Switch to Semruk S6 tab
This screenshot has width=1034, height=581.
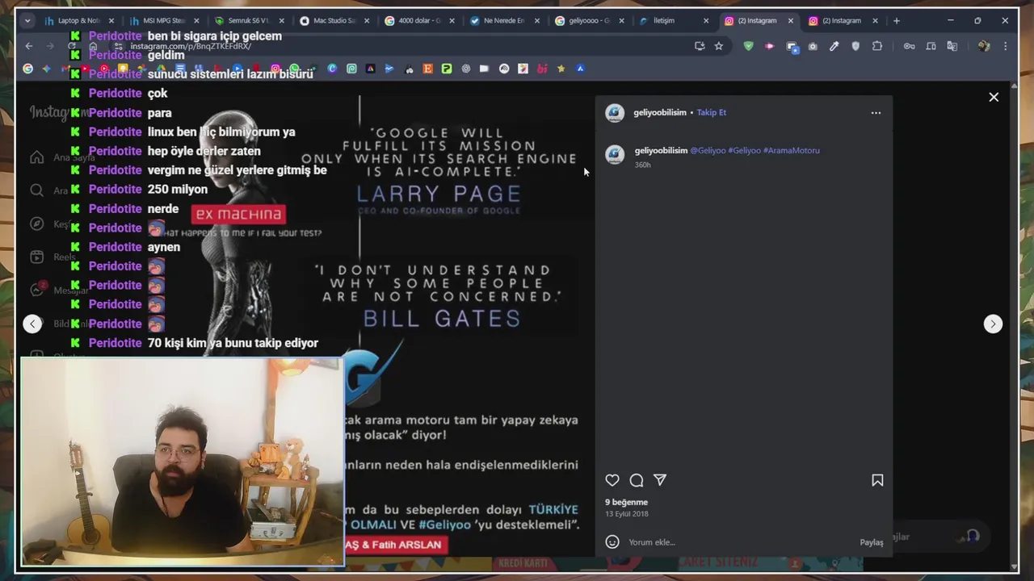248,21
